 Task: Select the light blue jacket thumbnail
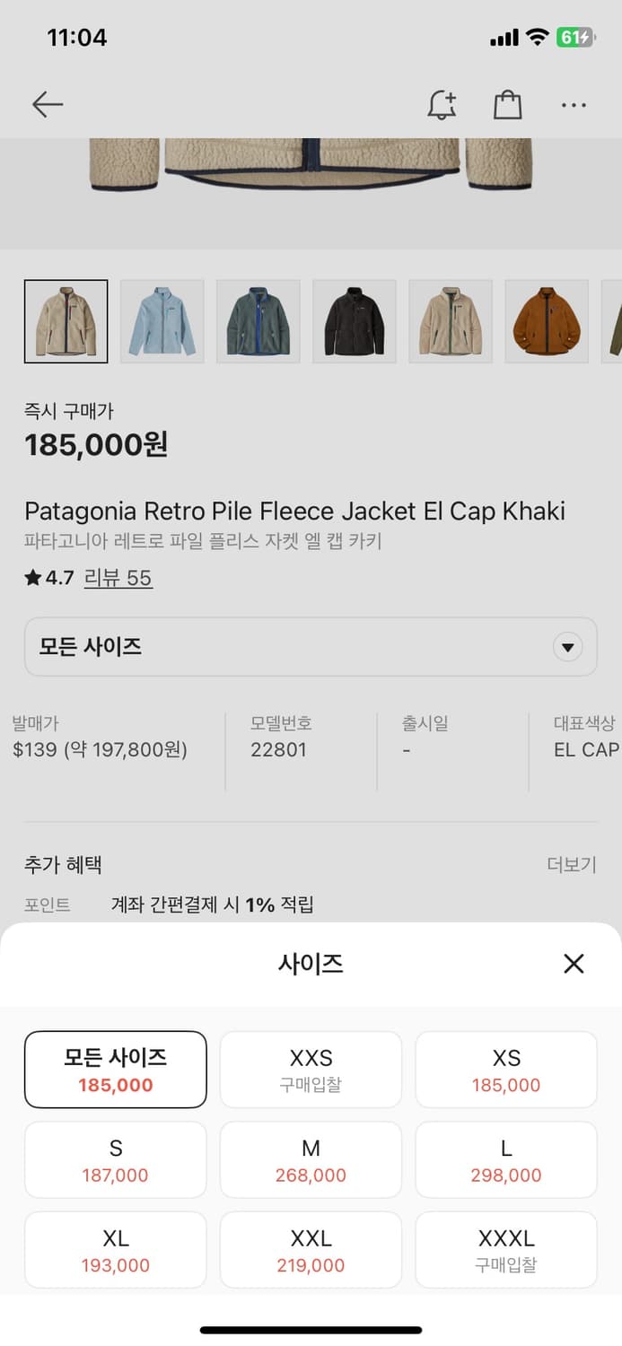point(162,321)
